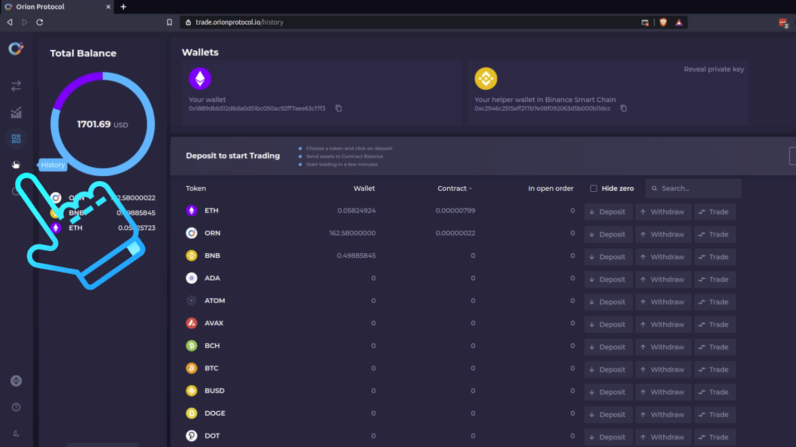The width and height of the screenshot is (796, 447).
Task: Open the Brave Rewards triangle icon
Action: point(679,22)
